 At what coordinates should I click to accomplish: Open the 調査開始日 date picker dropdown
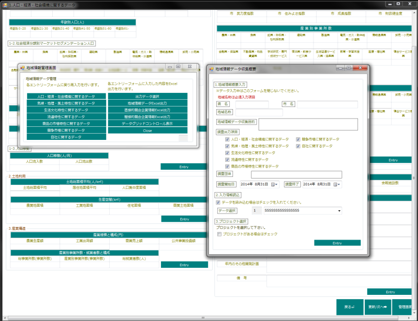[x=274, y=184]
